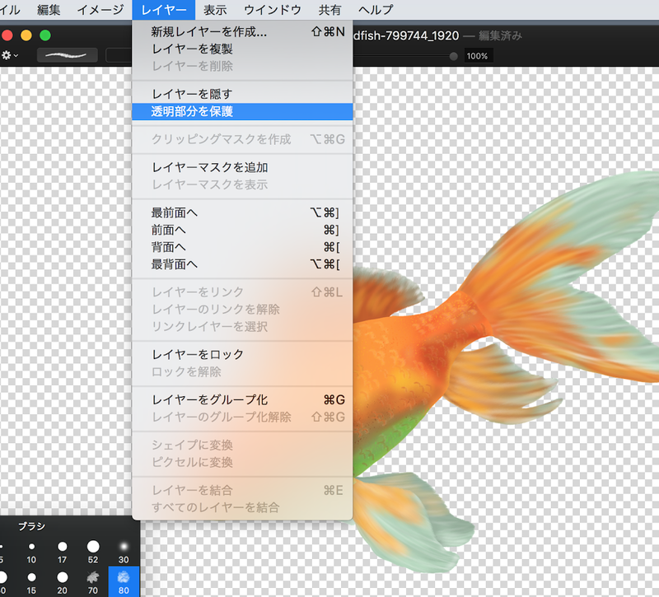Toggle レイヤーをロック to lock layer
This screenshot has height=597, width=659.
coord(198,354)
